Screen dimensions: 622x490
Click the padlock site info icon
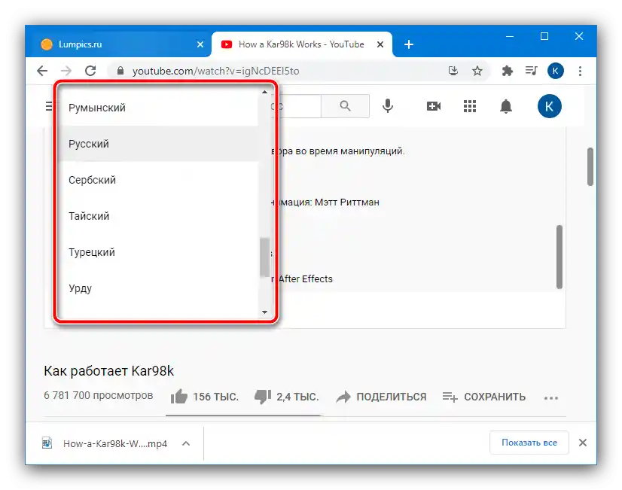120,71
